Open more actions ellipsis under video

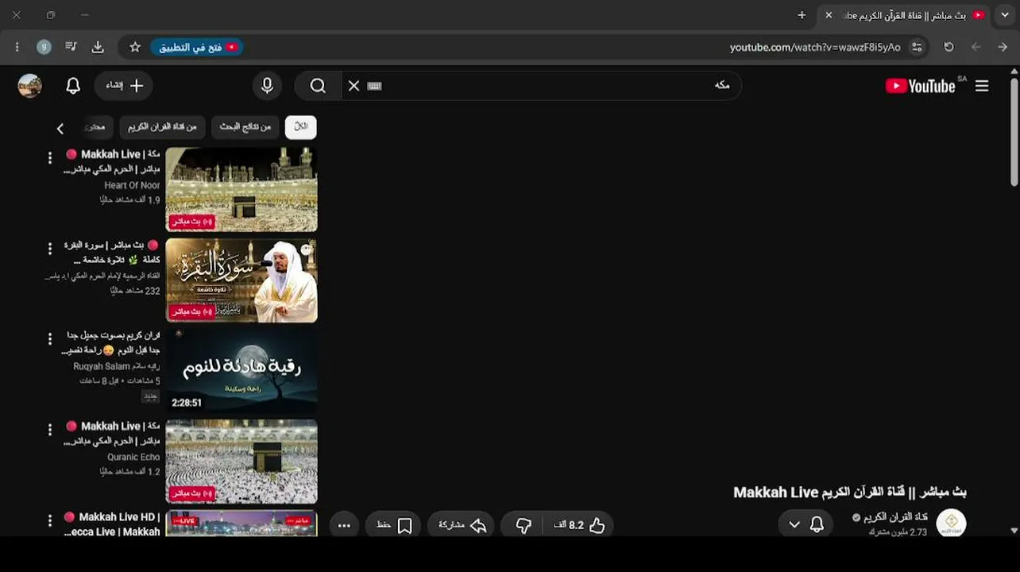(x=344, y=525)
